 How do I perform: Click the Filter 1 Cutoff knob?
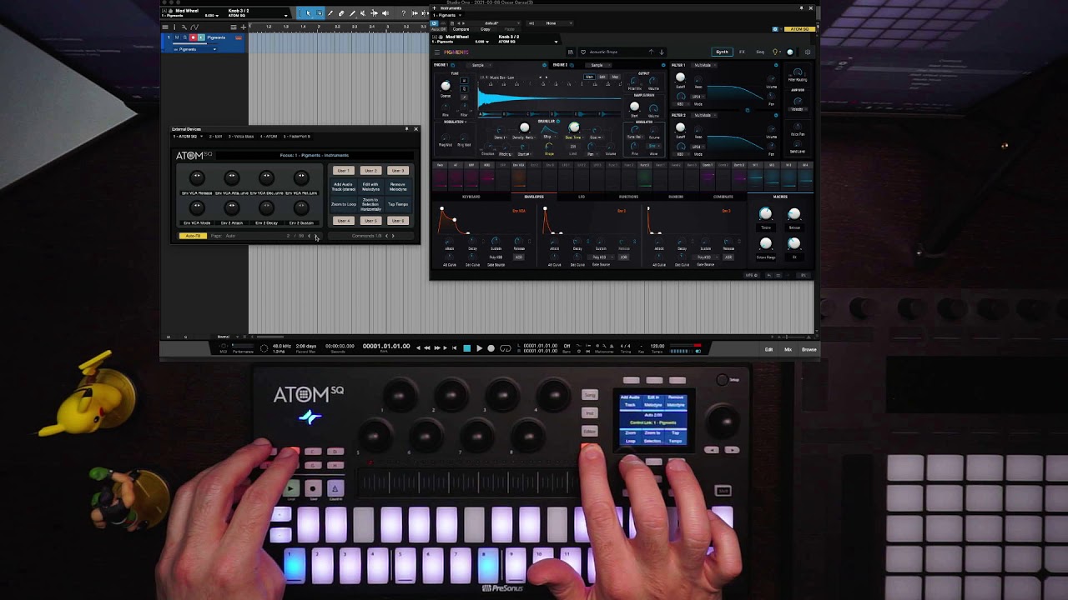[x=680, y=77]
